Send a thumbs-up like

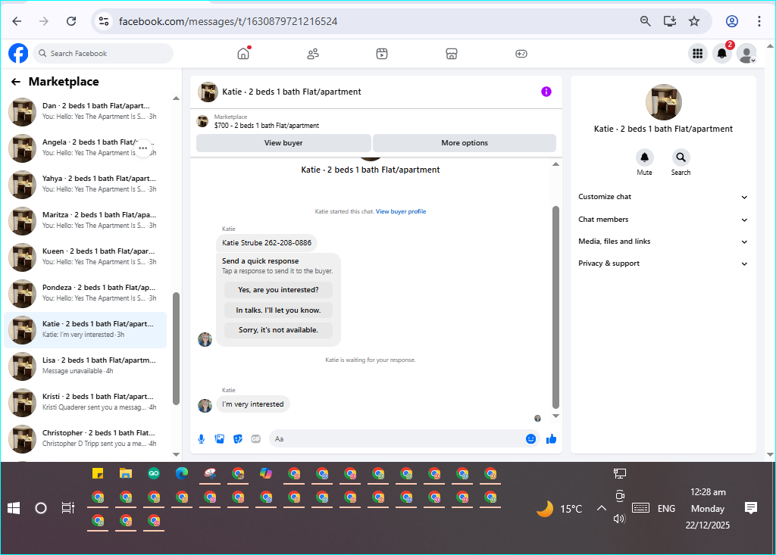pos(552,438)
